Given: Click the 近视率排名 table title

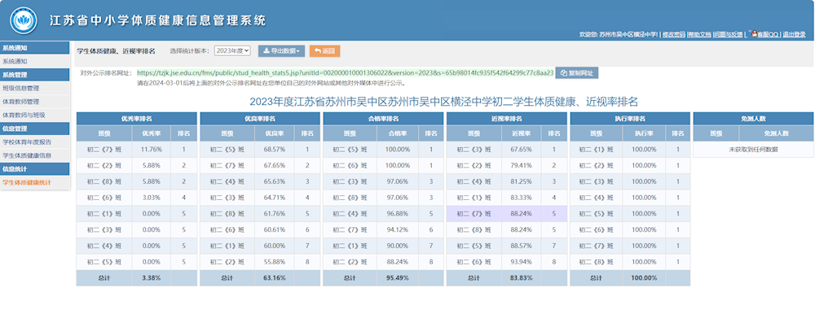Looking at the screenshot, I should pos(507,118).
